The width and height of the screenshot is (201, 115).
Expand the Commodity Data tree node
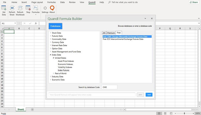(x=51, y=39)
